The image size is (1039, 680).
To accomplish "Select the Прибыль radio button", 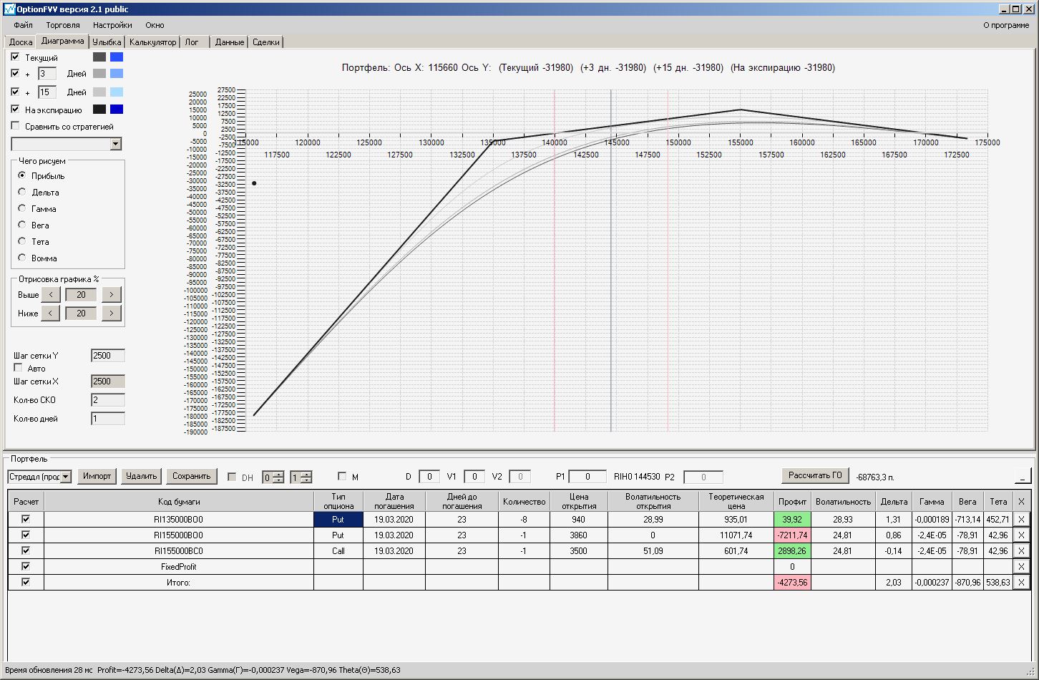I will pos(22,175).
